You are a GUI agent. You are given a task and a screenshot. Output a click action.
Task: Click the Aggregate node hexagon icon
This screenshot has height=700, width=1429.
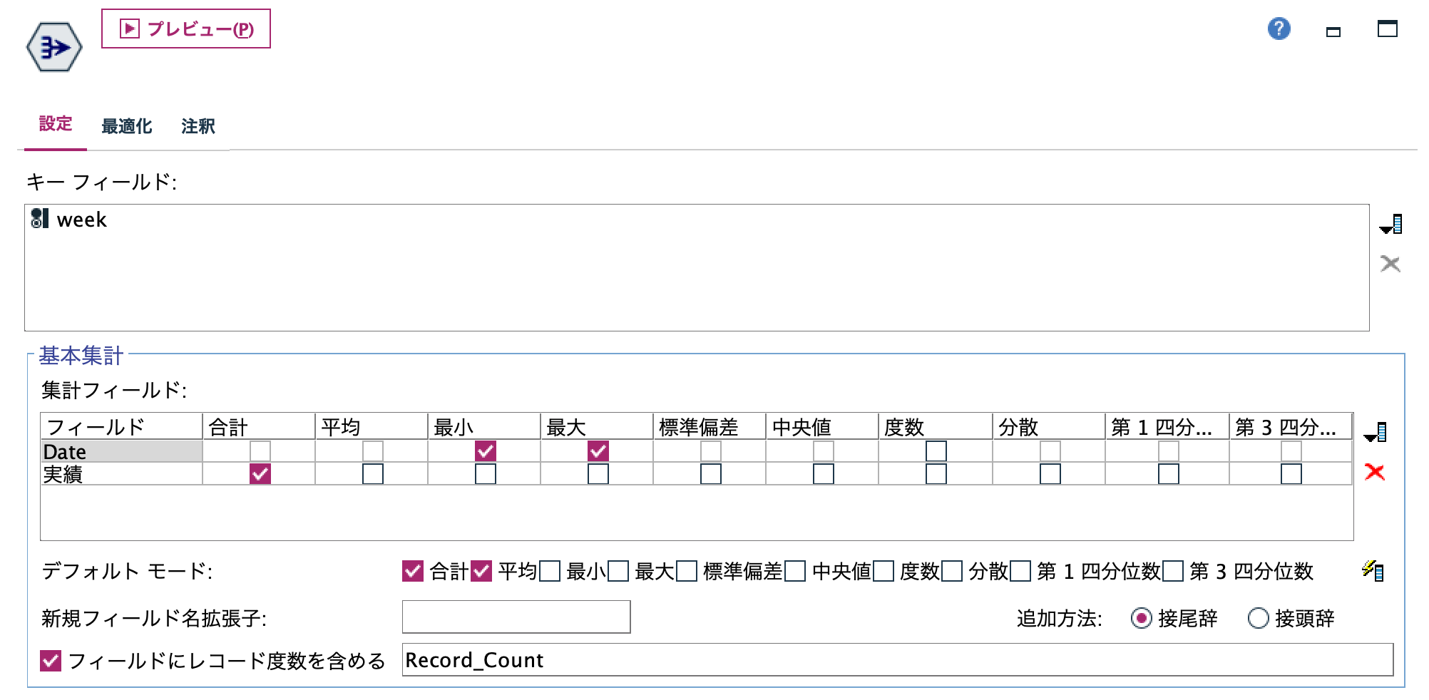(54, 47)
